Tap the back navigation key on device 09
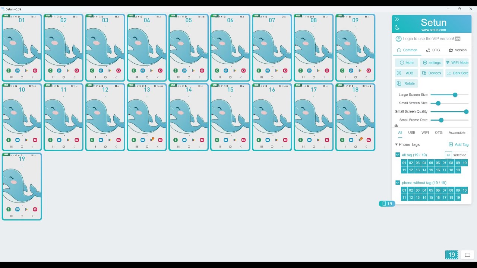Image resolution: width=477 pixels, height=268 pixels. tap(366, 77)
